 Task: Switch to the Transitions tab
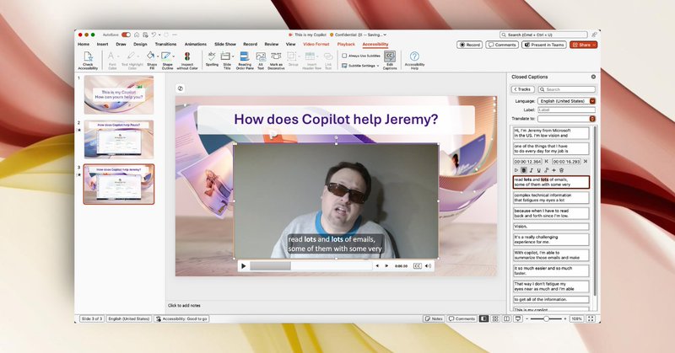point(165,45)
